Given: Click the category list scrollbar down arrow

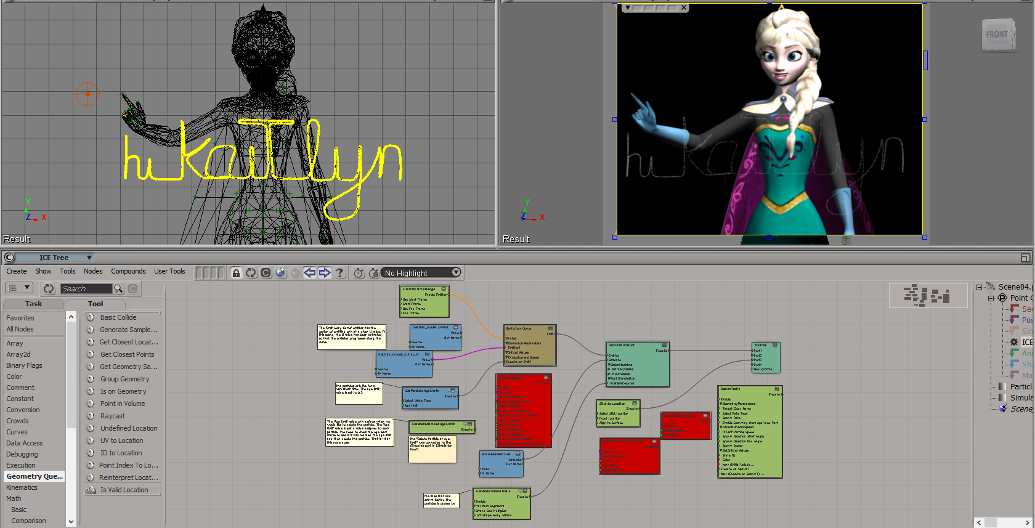Looking at the screenshot, I should point(71,521).
